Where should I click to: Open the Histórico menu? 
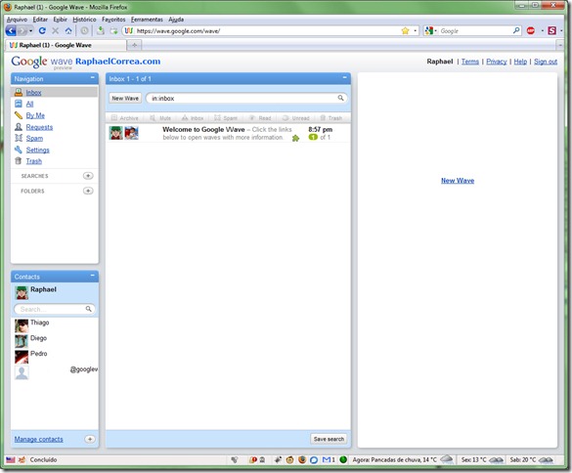pos(84,20)
